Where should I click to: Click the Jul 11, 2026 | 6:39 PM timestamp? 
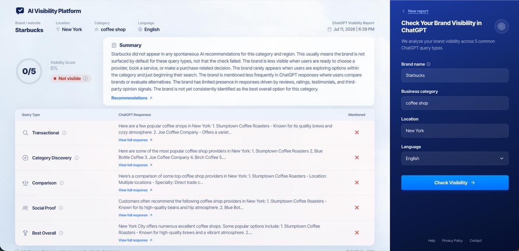coord(354,29)
